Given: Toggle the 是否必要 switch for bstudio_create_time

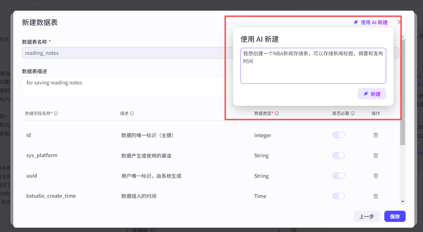Looking at the screenshot, I should (x=338, y=196).
